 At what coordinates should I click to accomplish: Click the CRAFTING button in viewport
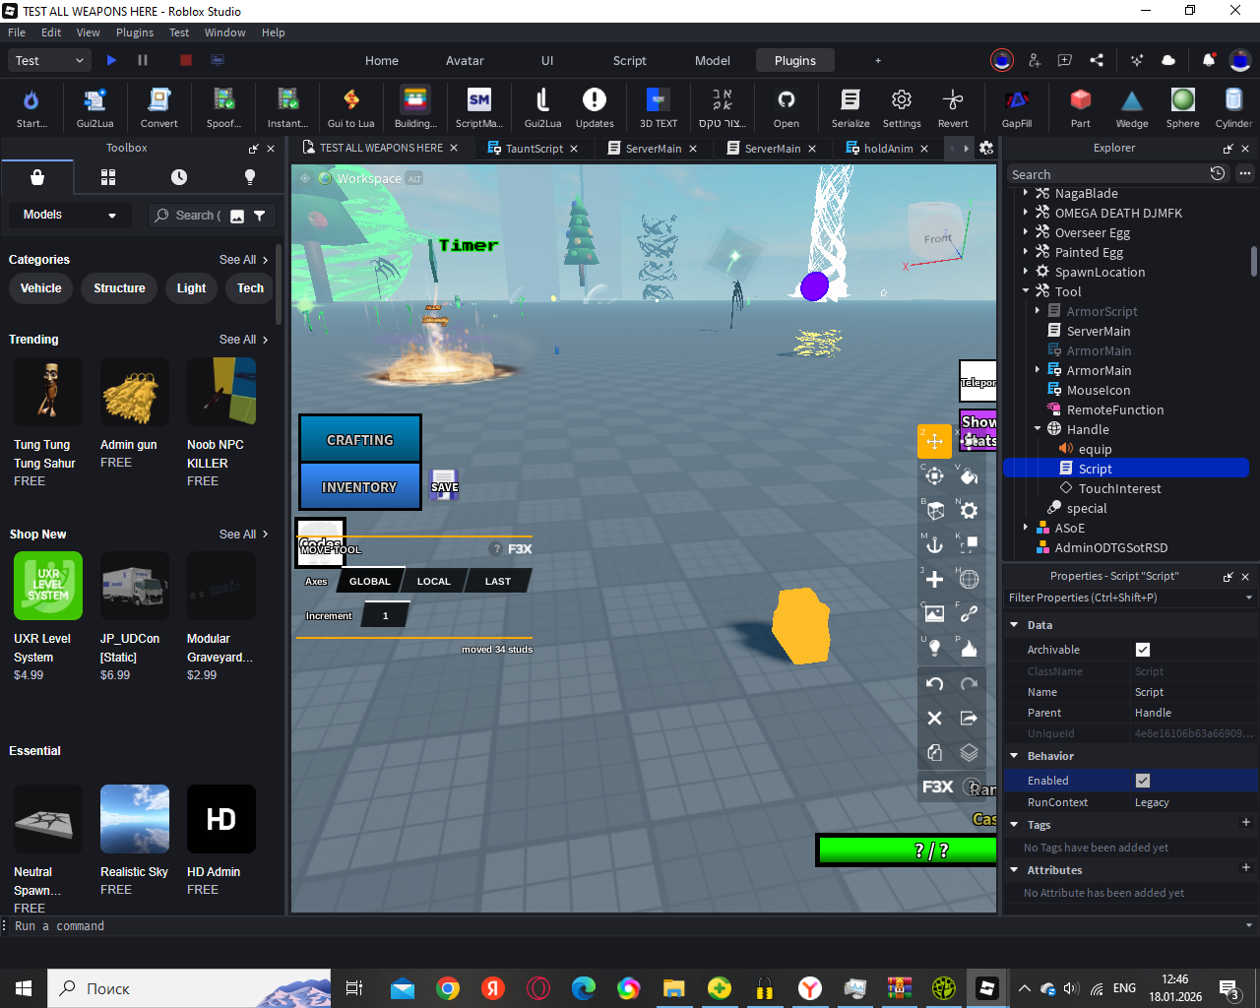(x=360, y=439)
